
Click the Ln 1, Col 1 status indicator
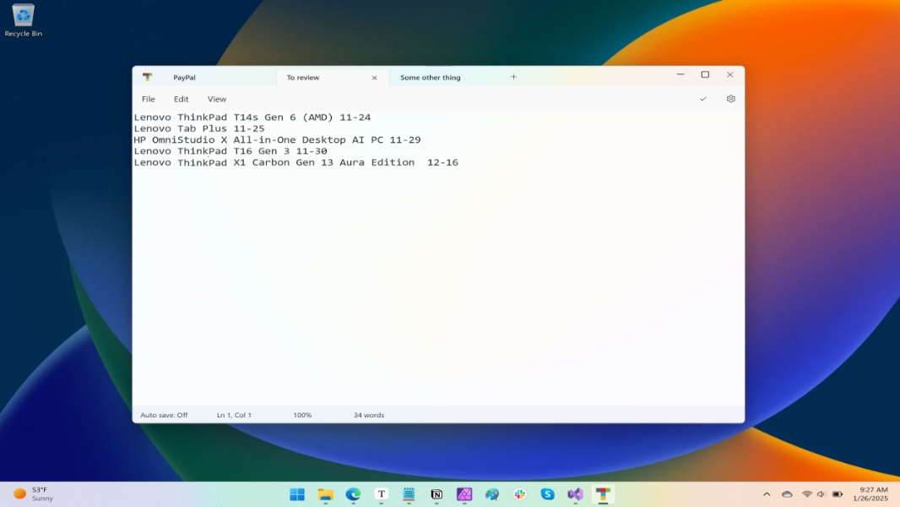coord(233,415)
